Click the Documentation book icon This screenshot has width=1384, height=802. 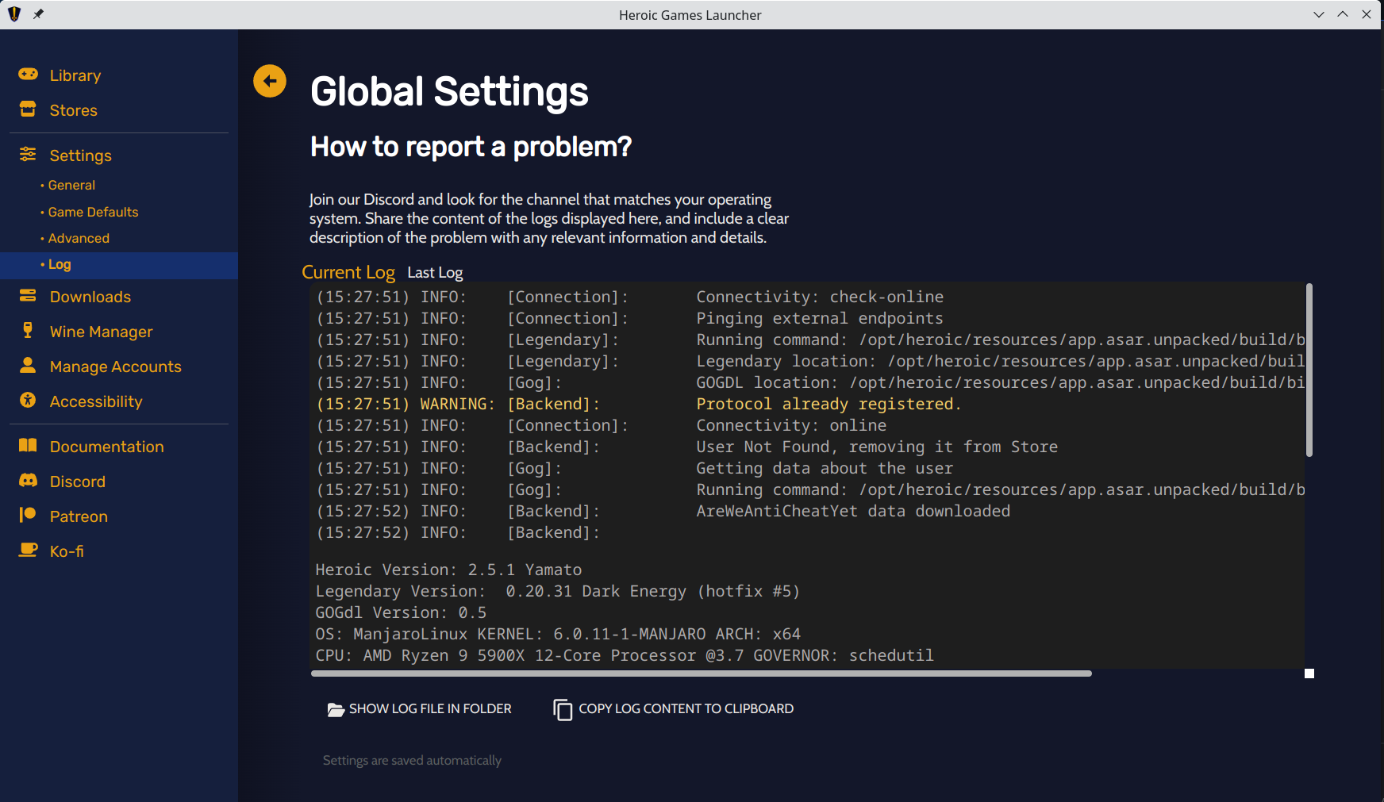click(28, 446)
